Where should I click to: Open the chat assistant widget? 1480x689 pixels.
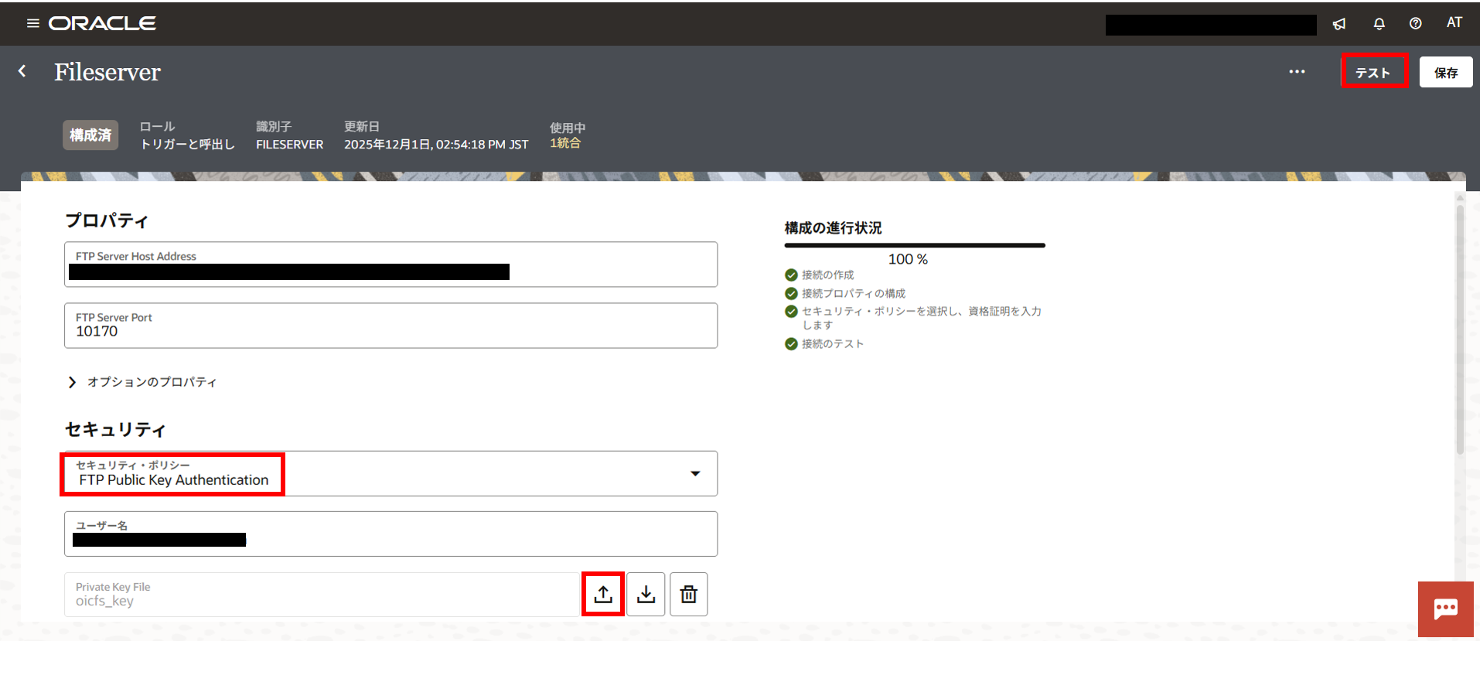[x=1445, y=609]
